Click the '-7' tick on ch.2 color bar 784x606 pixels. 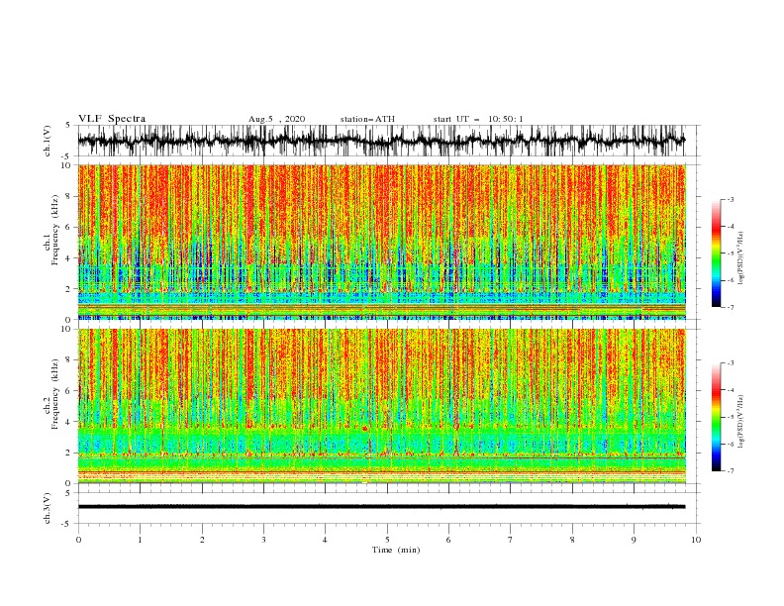click(x=730, y=470)
